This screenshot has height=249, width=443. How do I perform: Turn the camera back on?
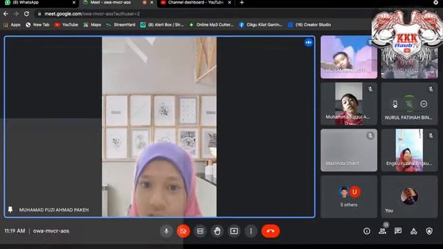click(183, 231)
